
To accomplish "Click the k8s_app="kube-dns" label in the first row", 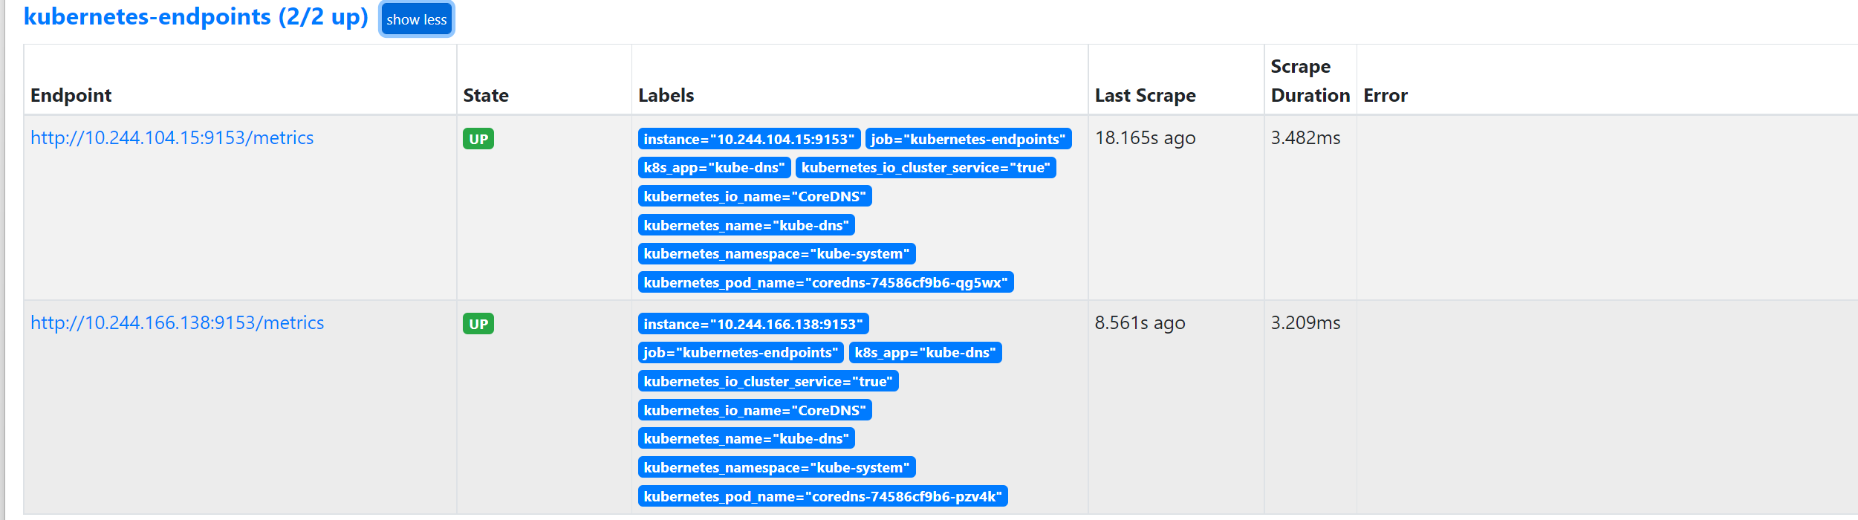I will point(714,168).
